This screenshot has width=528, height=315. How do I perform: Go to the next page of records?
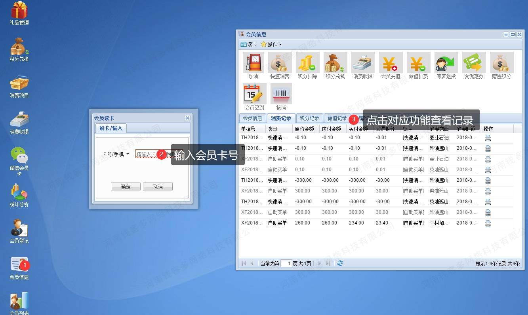pos(320,263)
